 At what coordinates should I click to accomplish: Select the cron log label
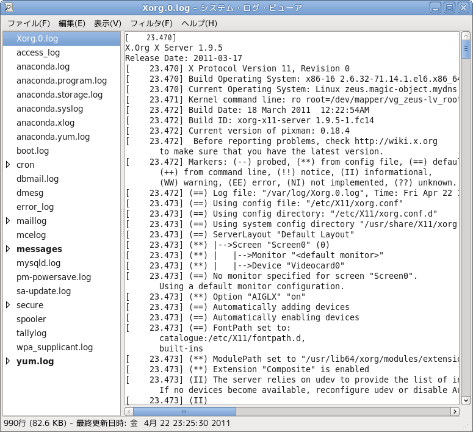coord(26,165)
